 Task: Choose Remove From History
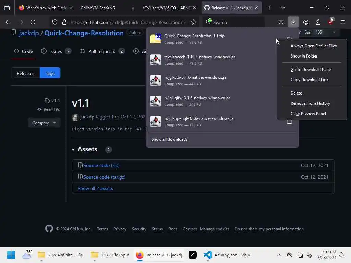[x=312, y=103]
